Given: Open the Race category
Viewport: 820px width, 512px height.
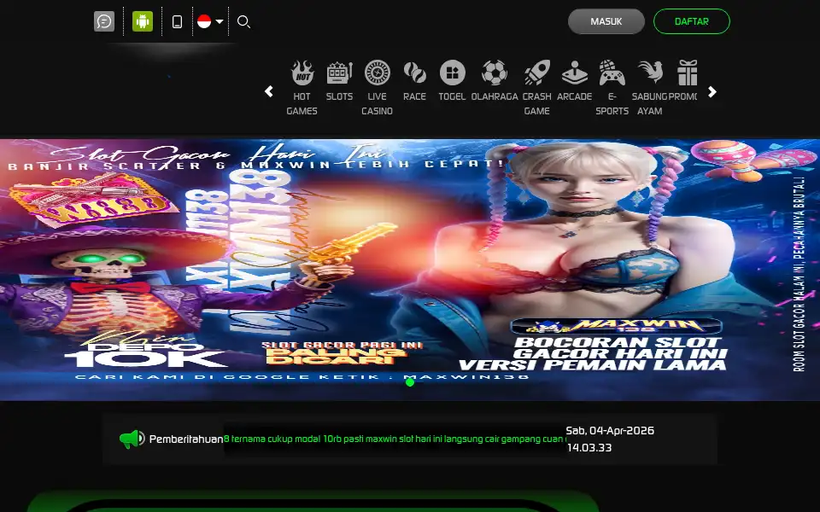Looking at the screenshot, I should (x=415, y=80).
